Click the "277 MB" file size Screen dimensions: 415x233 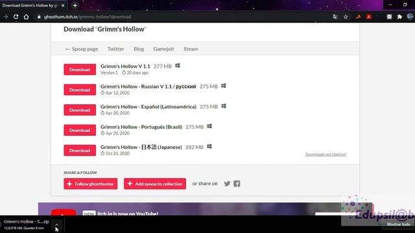[163, 66]
